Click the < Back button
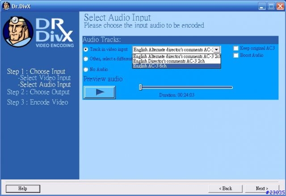This screenshot has height=196, width=286. pyautogui.click(x=225, y=188)
